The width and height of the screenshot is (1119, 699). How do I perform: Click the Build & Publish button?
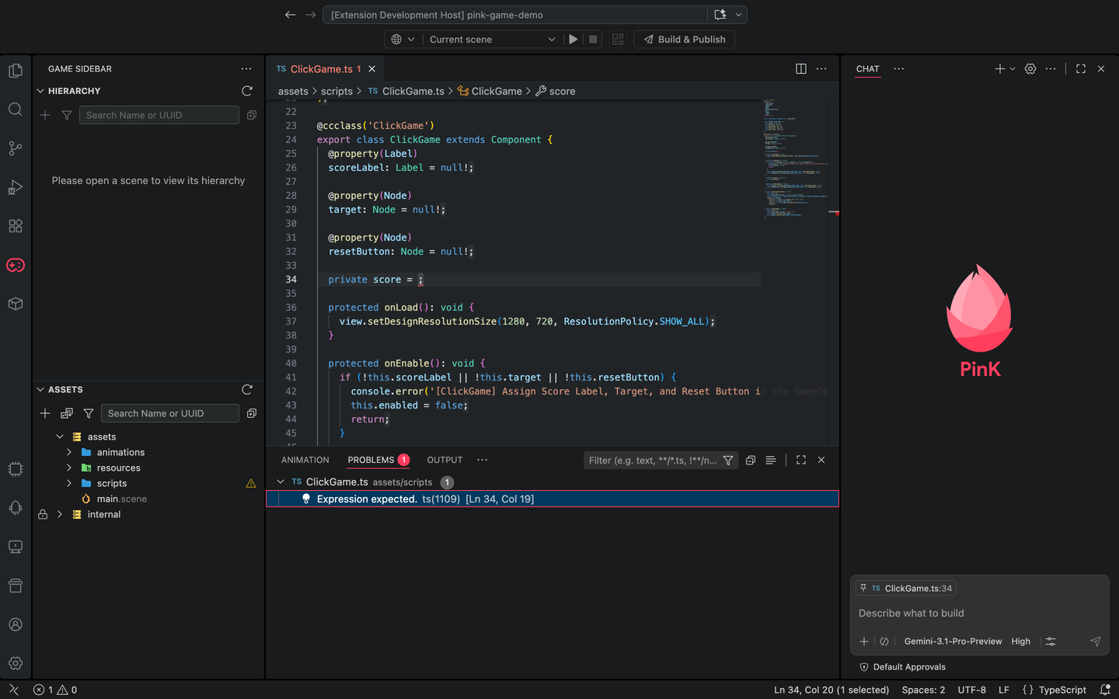click(684, 40)
